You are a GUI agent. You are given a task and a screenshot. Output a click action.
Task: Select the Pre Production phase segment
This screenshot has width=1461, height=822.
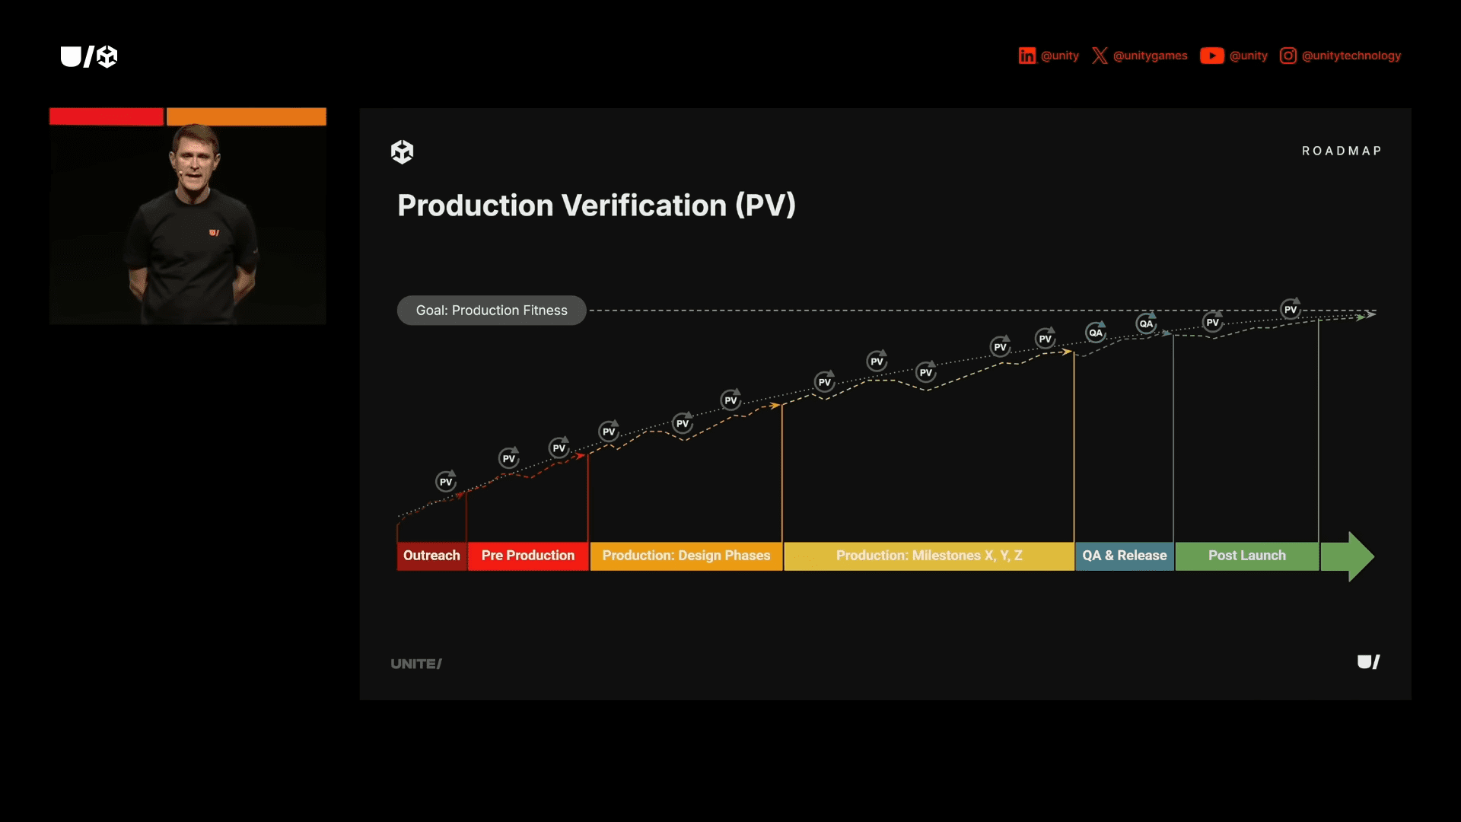click(527, 556)
